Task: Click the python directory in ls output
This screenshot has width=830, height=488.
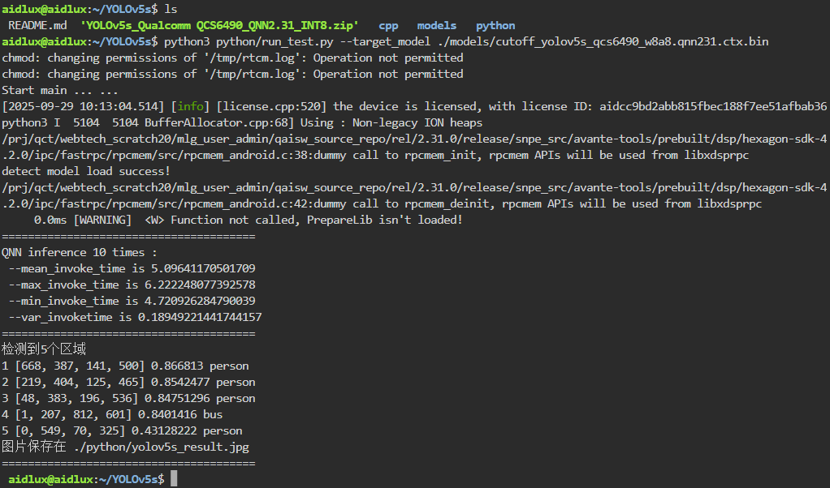Action: [x=495, y=25]
